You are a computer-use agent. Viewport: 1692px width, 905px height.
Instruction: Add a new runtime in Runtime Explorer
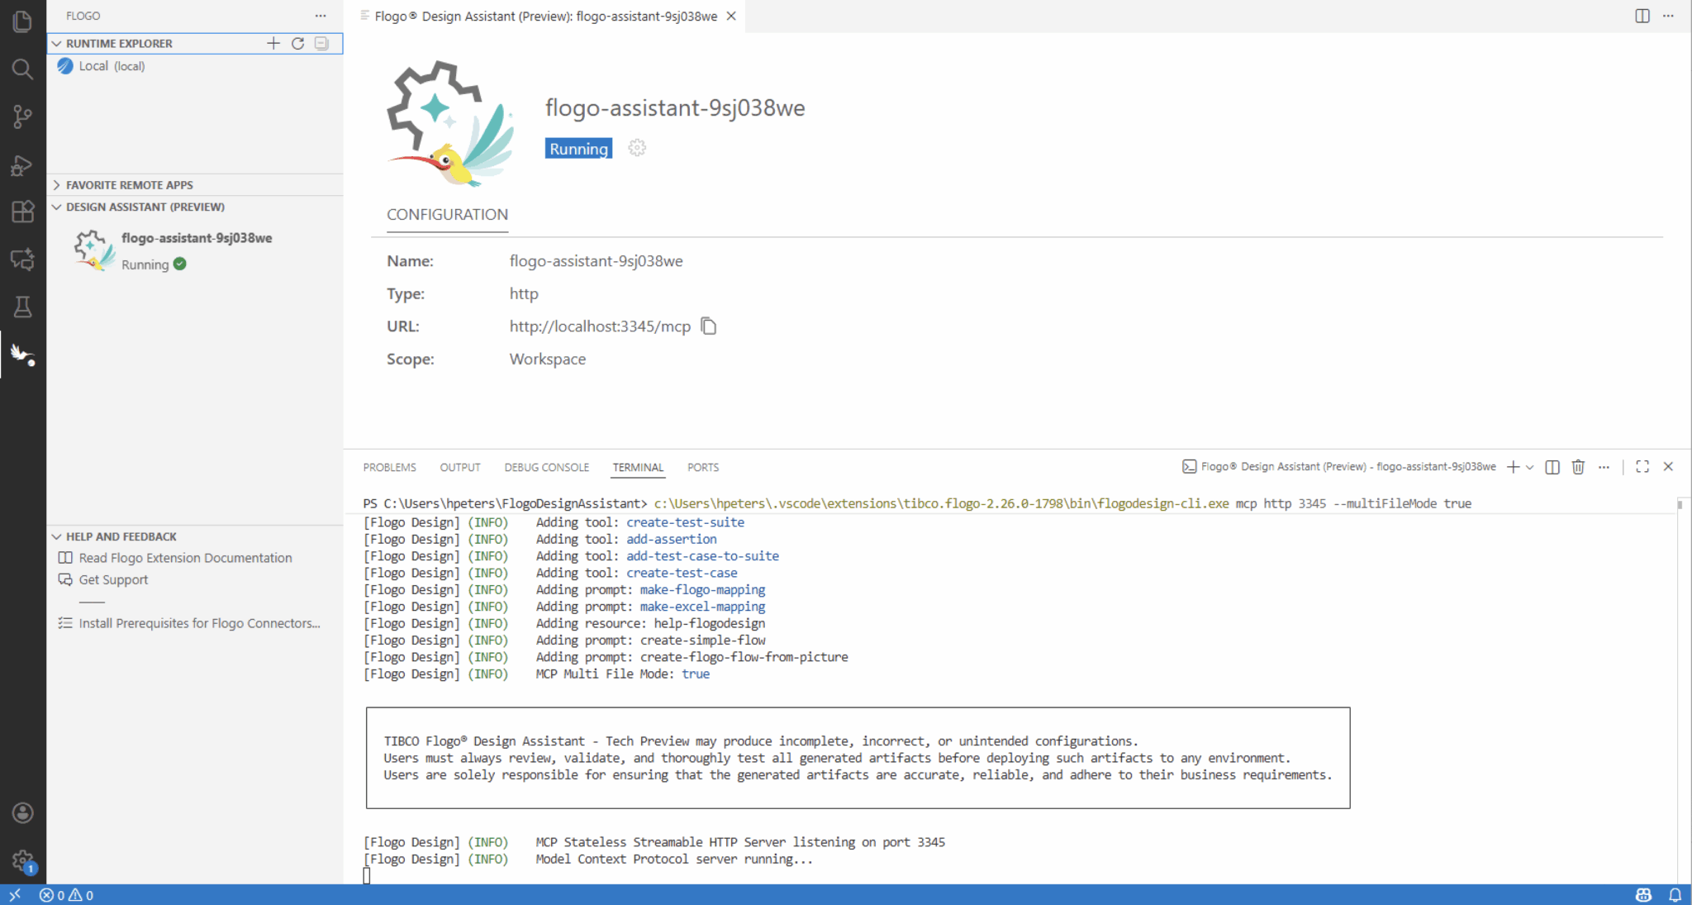(x=273, y=43)
